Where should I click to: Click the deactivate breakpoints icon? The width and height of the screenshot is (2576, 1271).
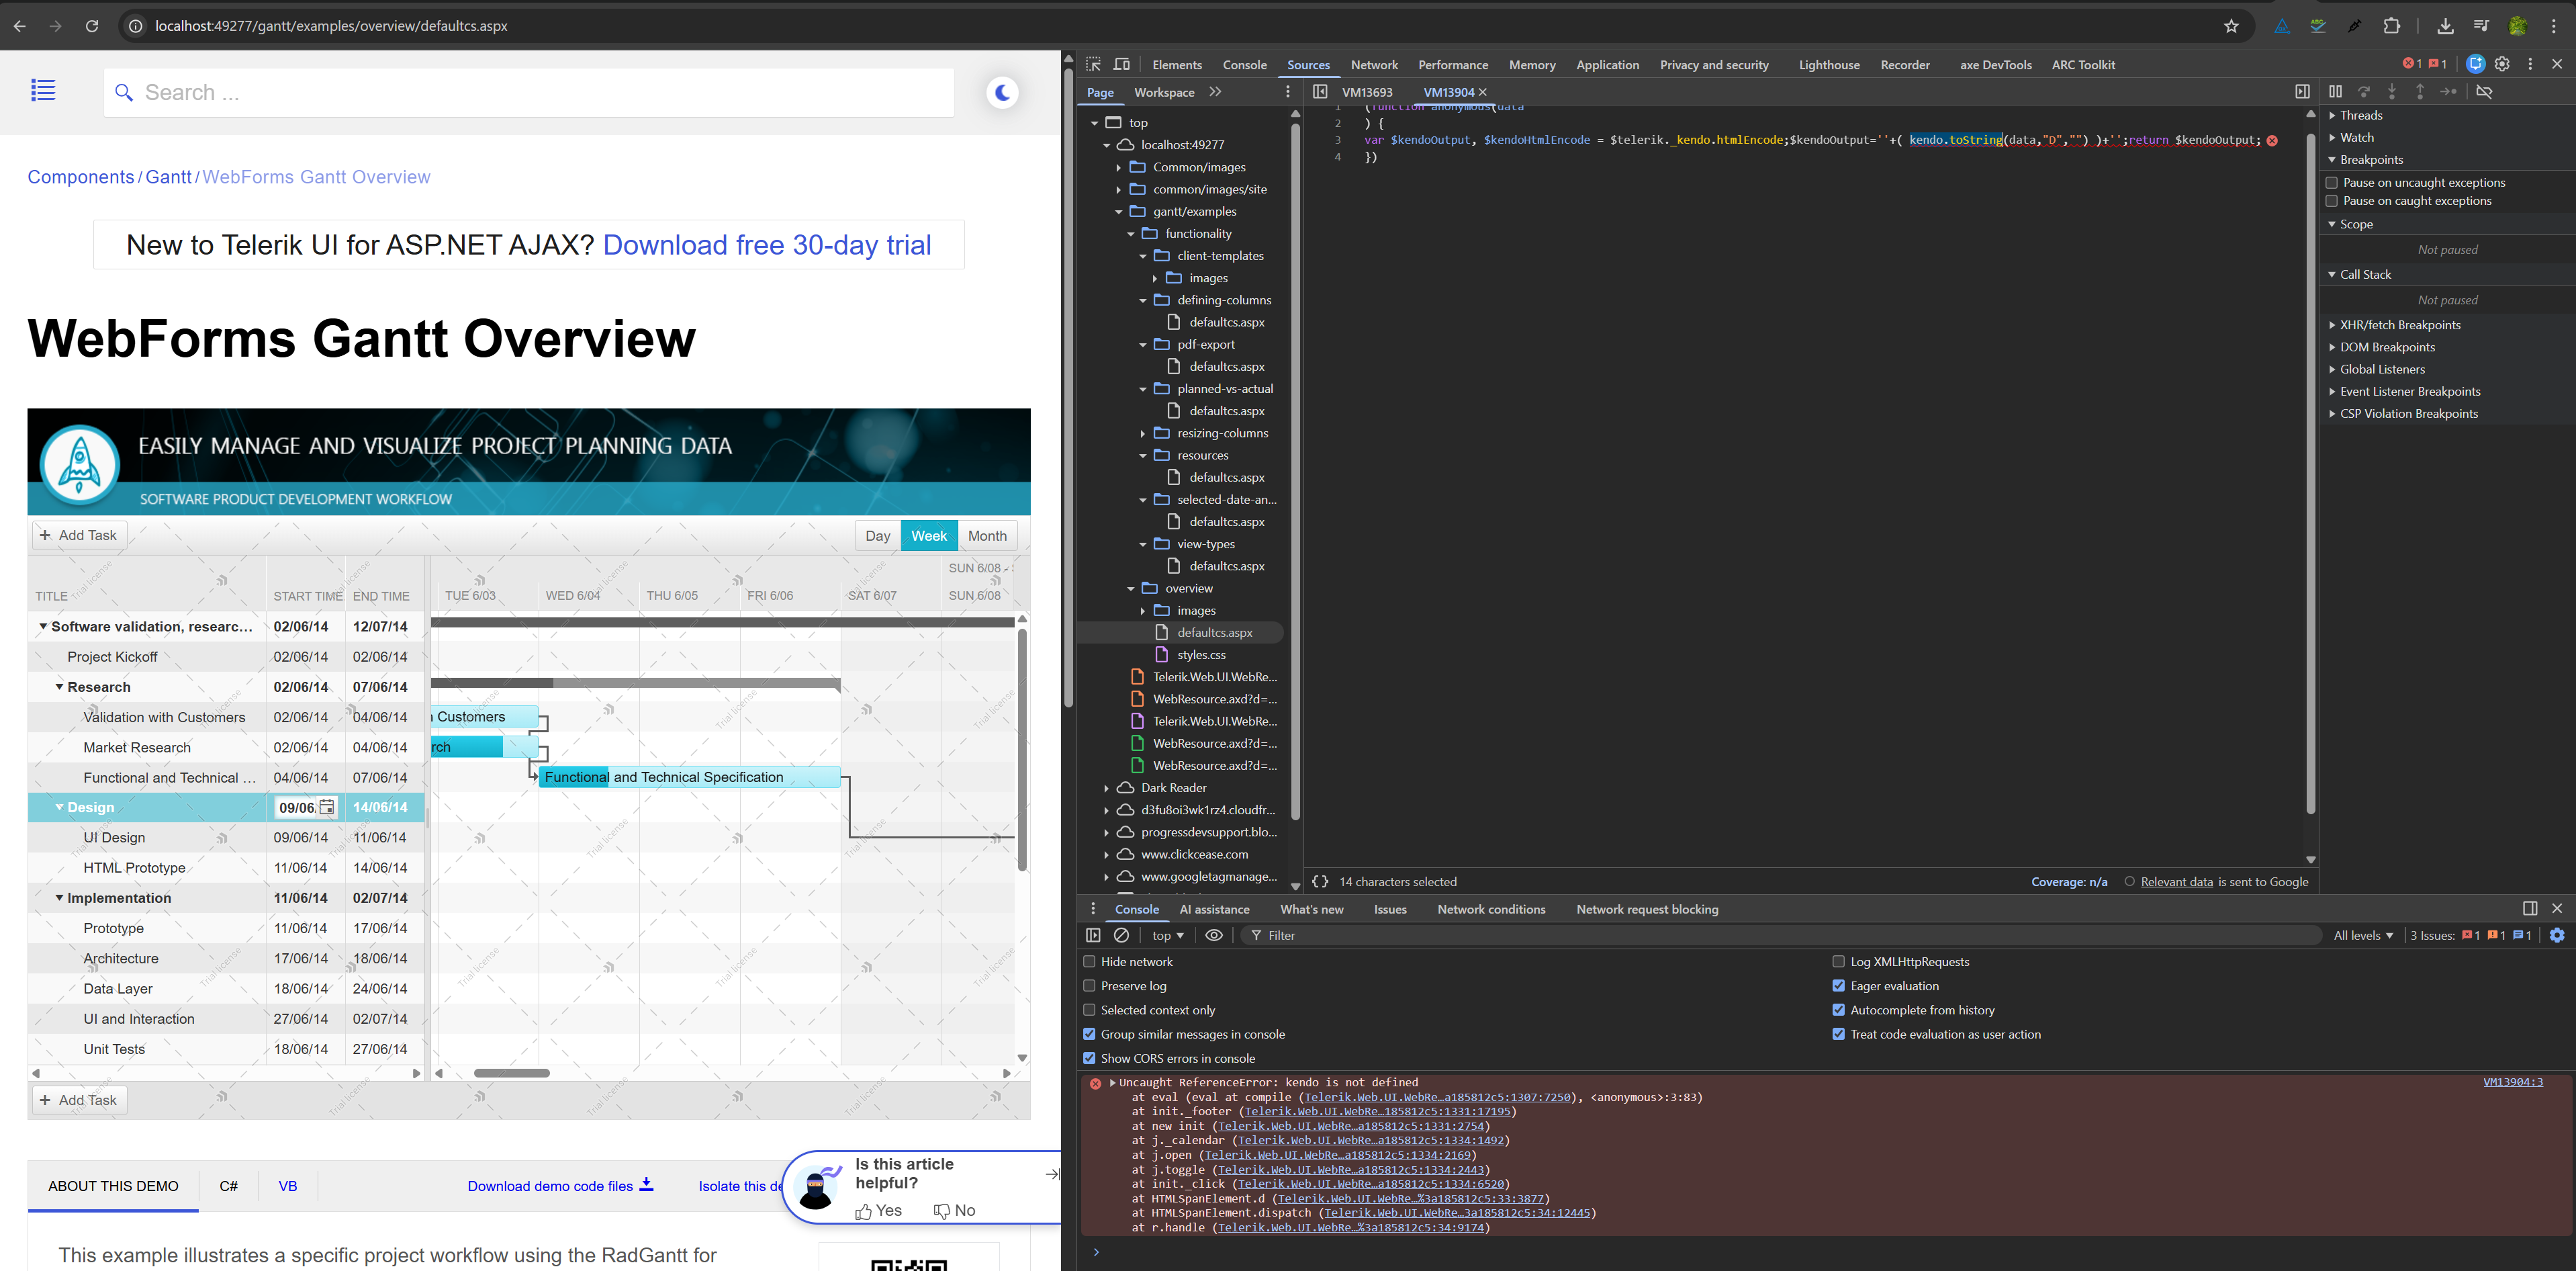click(2484, 91)
